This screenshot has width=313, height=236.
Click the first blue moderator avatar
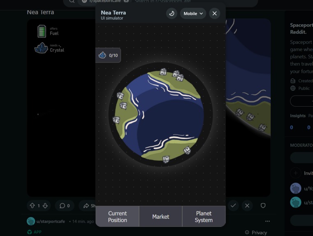coord(296,188)
